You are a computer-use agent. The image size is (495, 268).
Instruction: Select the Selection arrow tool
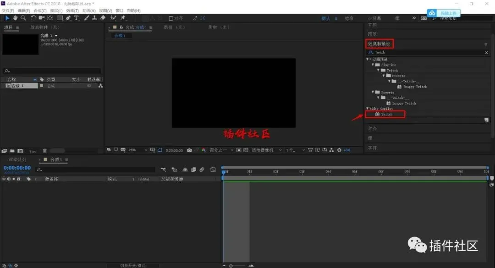7,18
